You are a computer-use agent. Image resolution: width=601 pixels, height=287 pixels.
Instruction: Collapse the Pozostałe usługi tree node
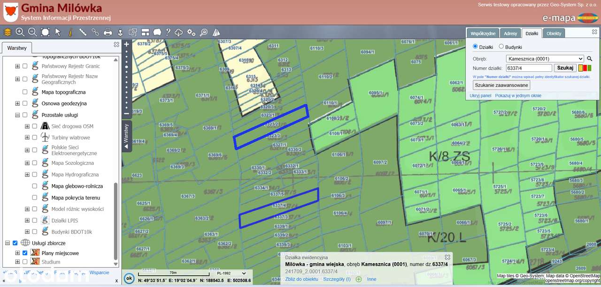[17, 115]
